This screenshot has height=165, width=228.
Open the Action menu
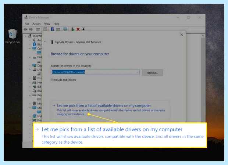36,24
